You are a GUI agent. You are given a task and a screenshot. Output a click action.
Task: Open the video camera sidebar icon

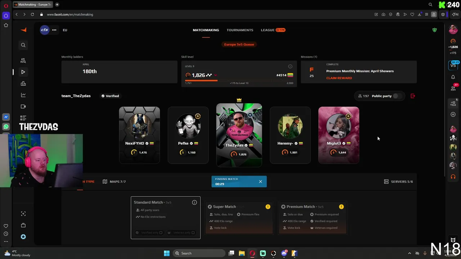coord(23,106)
